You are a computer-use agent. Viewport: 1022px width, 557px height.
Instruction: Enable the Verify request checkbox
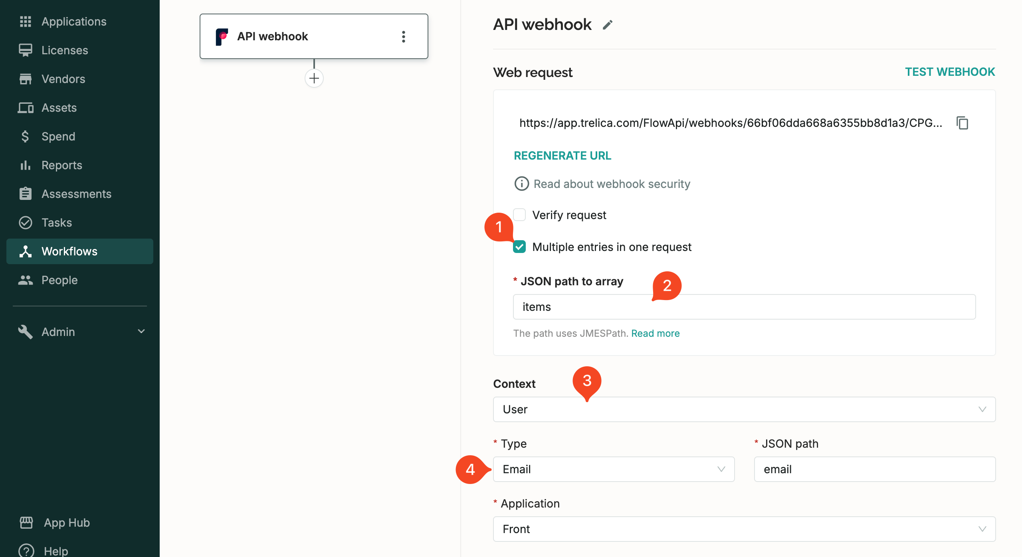coord(519,215)
